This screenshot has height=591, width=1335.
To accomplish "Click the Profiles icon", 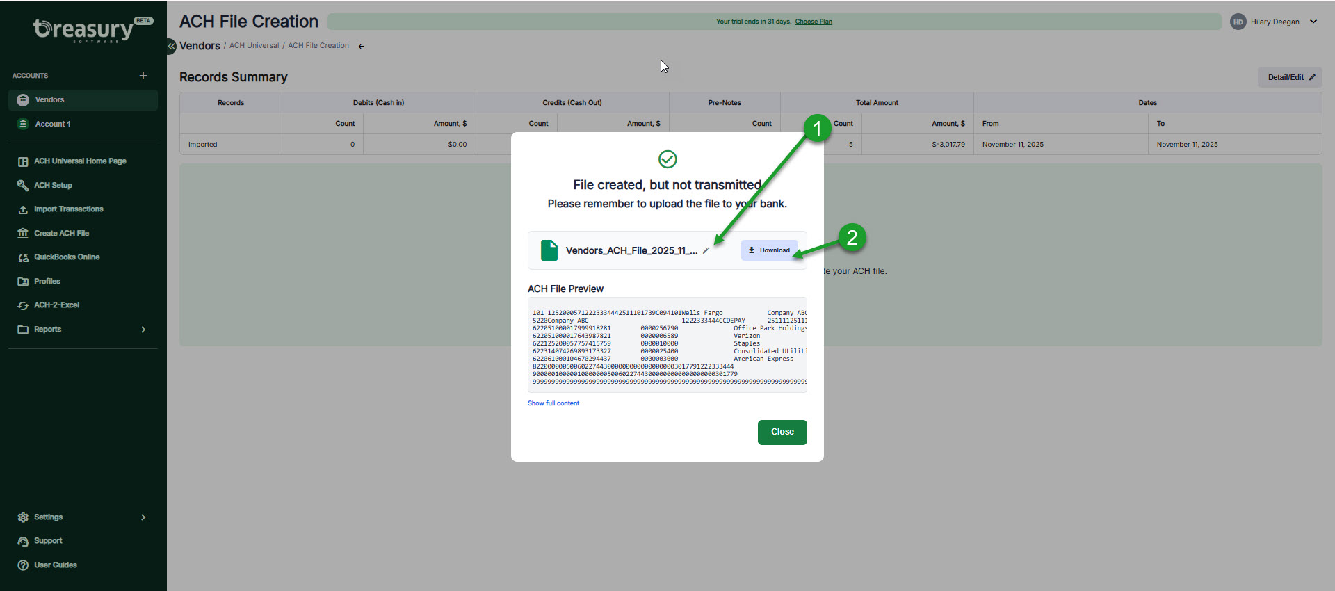I will click(x=23, y=282).
